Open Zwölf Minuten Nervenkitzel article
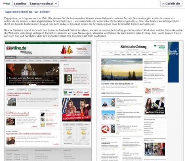 pyautogui.click(x=17, y=114)
